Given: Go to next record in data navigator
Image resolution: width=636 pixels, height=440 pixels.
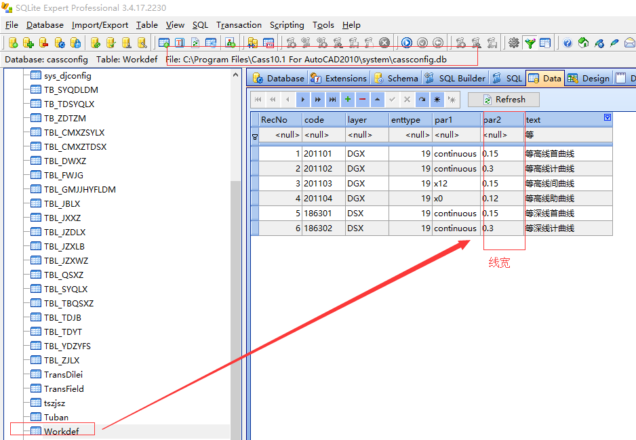Looking at the screenshot, I should (303, 100).
